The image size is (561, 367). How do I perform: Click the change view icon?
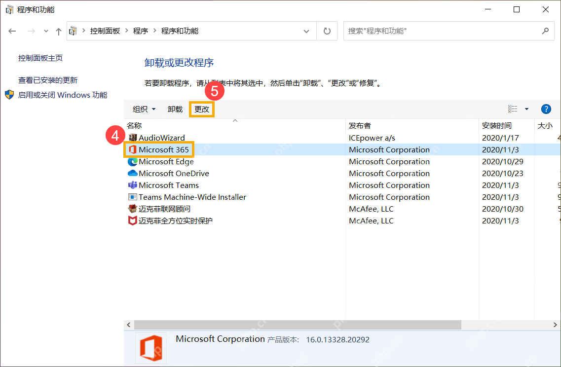pos(513,109)
